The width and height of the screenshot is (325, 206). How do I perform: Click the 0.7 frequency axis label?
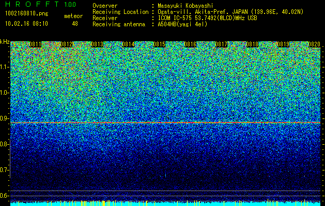5,170
